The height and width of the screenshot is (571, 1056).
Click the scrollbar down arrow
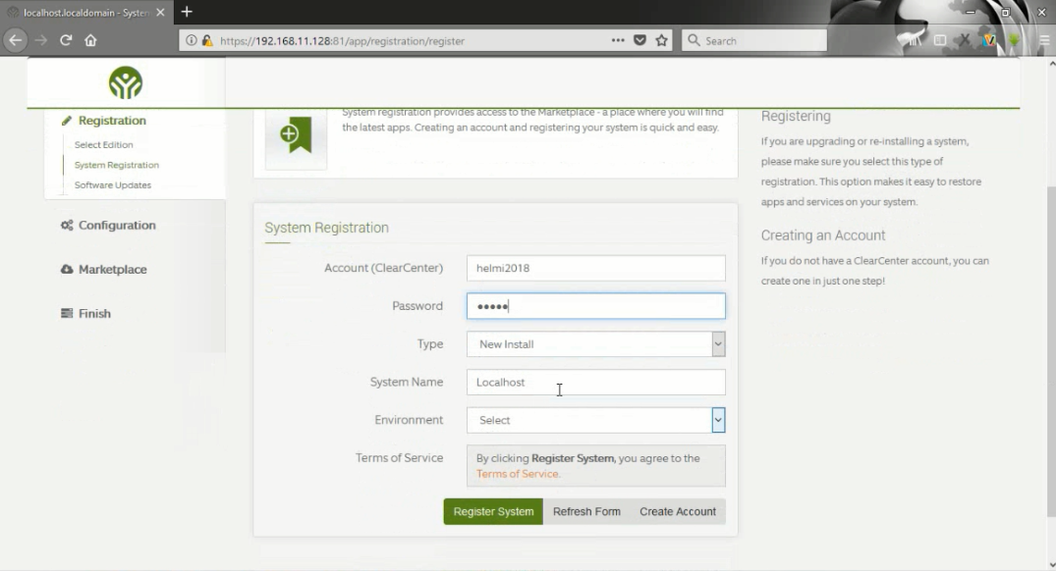click(1051, 565)
